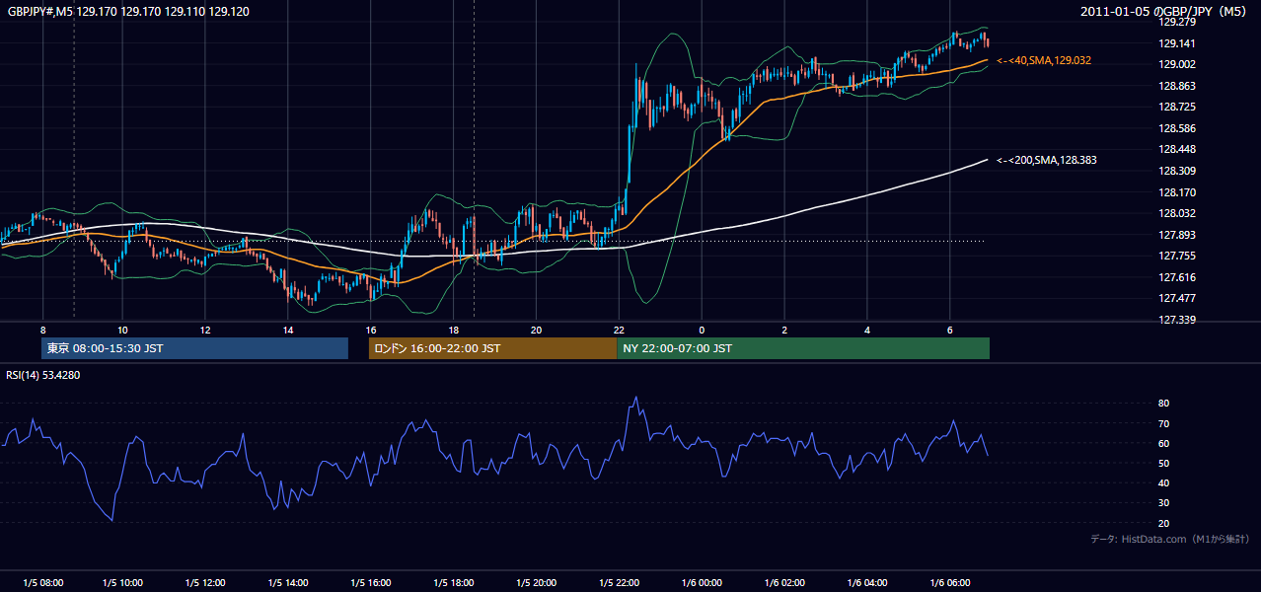
Task: Click hour tick 14 under price chart
Action: tap(287, 329)
